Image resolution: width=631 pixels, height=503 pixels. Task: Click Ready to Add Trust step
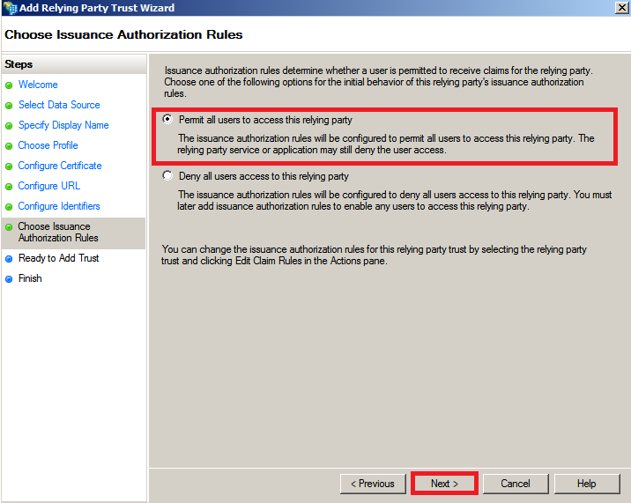(59, 258)
